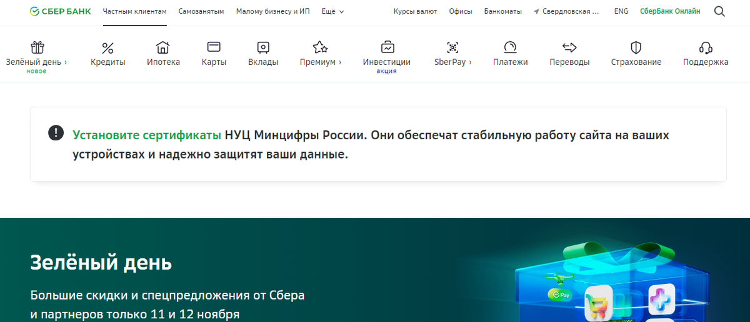Open Поддержка menu label
Screen dimensions: 750x322
[x=706, y=62]
